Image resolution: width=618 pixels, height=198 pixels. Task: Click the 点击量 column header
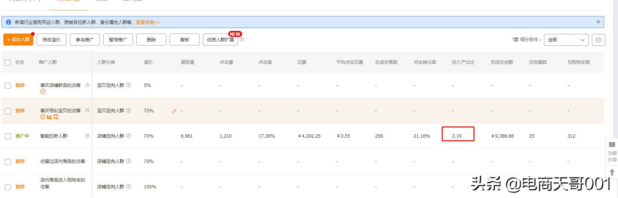click(226, 62)
